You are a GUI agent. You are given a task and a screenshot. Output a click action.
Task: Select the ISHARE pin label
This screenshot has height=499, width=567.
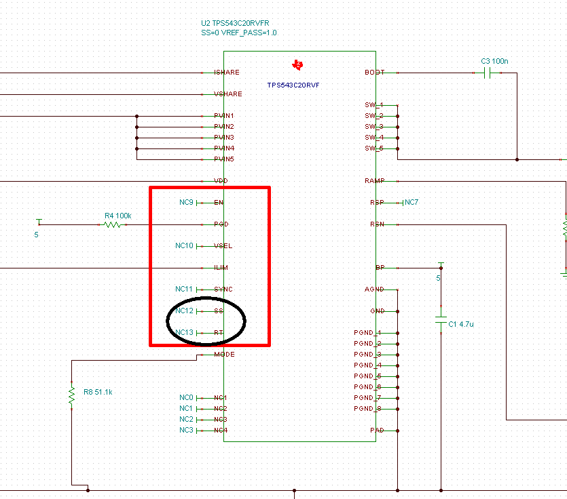tap(227, 73)
